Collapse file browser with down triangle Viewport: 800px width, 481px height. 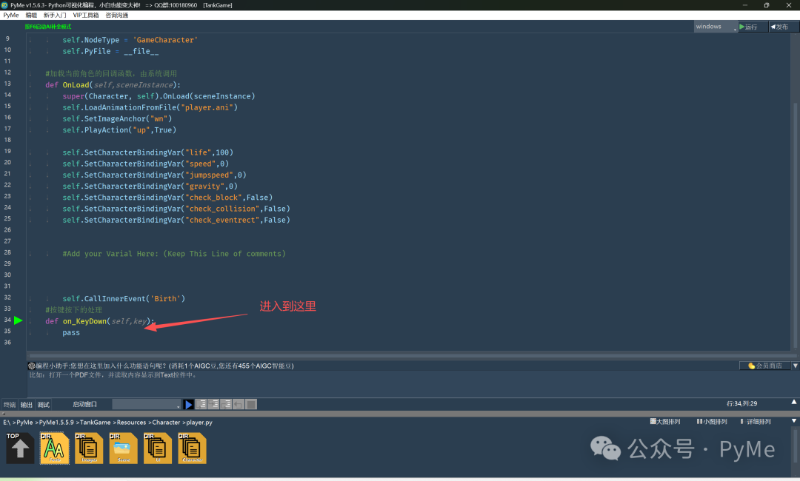pos(794,421)
